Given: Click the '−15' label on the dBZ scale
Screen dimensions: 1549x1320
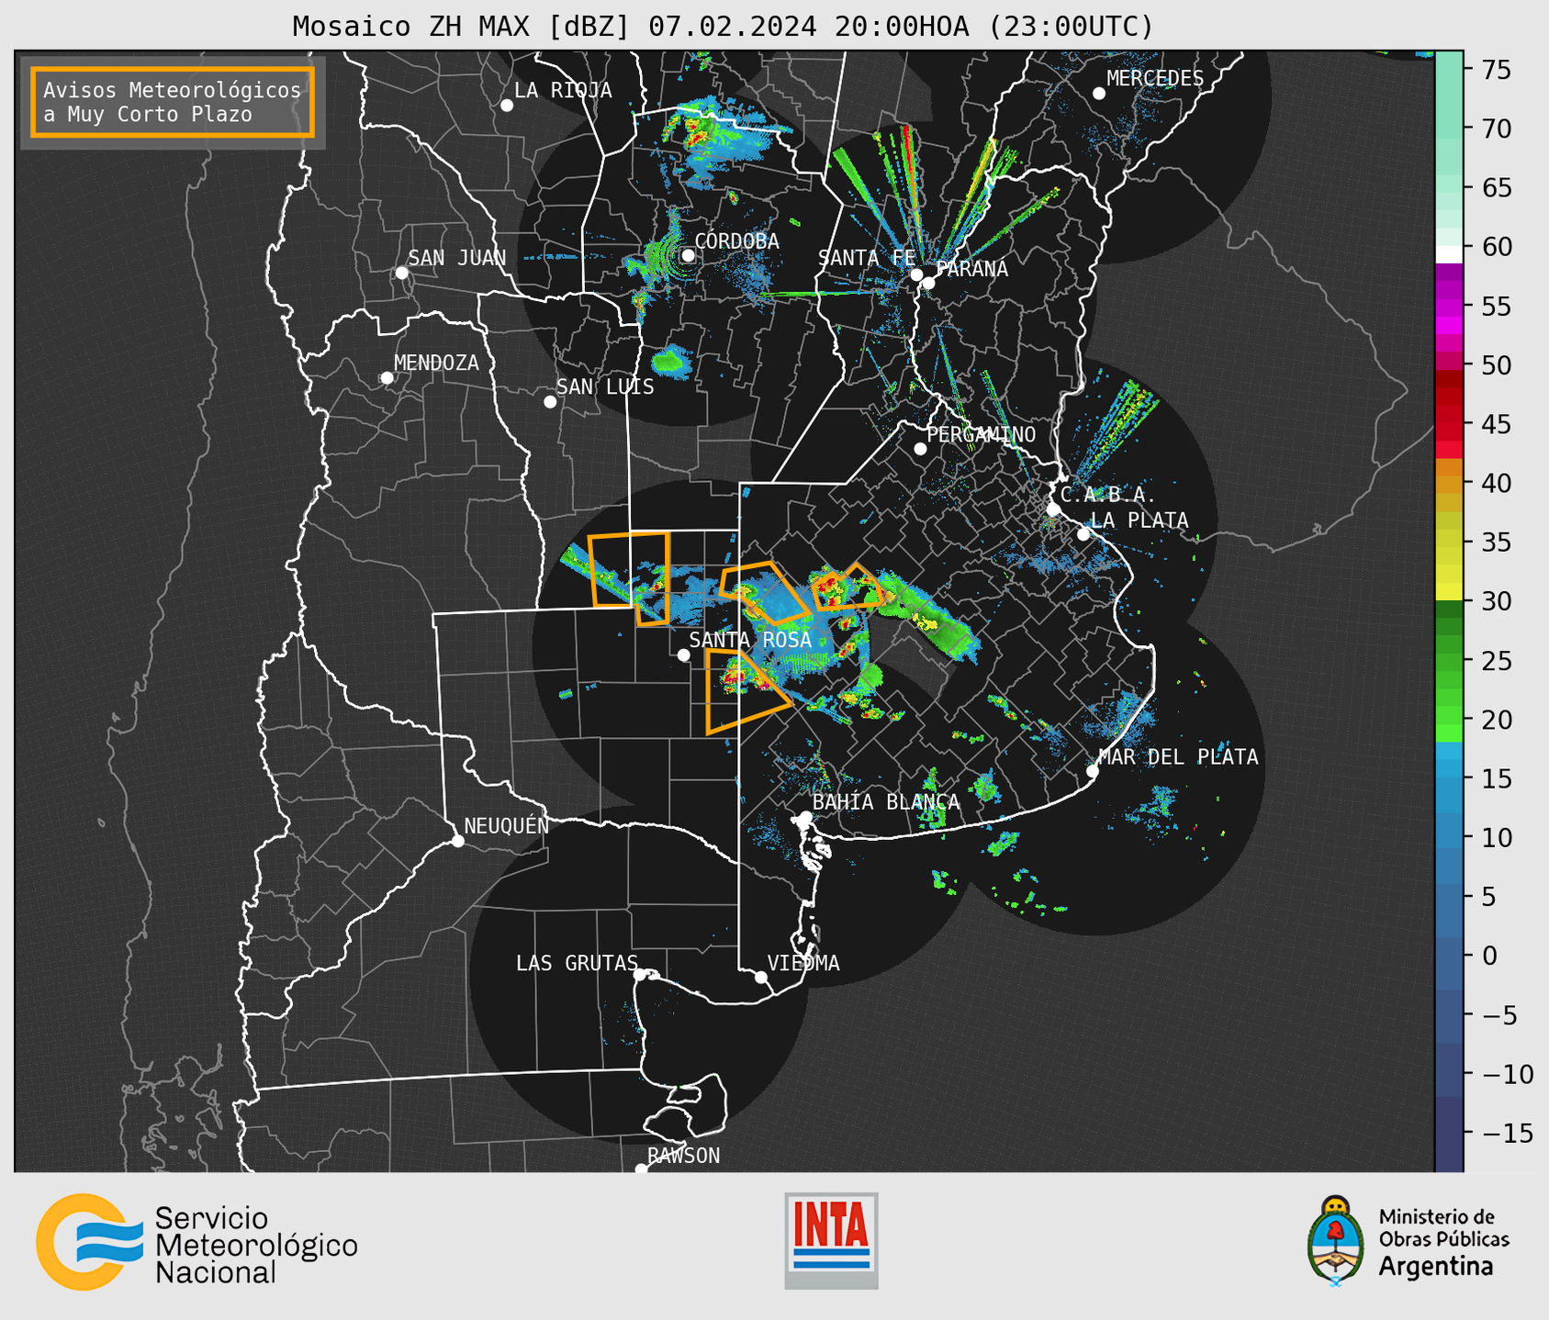Looking at the screenshot, I should pos(1507,1133).
